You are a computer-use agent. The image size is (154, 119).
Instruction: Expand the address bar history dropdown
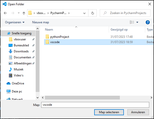pyautogui.click(x=85, y=13)
